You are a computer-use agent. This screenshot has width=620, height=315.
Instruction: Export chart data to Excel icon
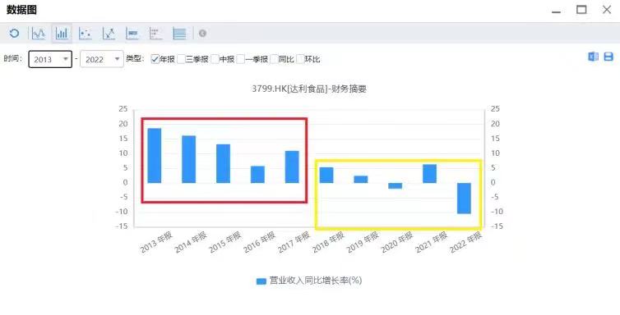coord(593,57)
